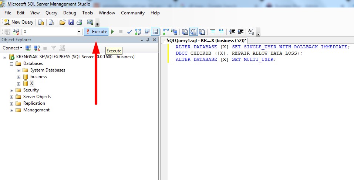Open the Query Options icon
Screen dimensions: 354x180
[146, 32]
